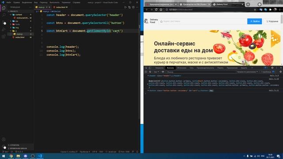Open the Search view in VS Code activity bar
Screen dimensions: 283x159
click(x=4, y=15)
